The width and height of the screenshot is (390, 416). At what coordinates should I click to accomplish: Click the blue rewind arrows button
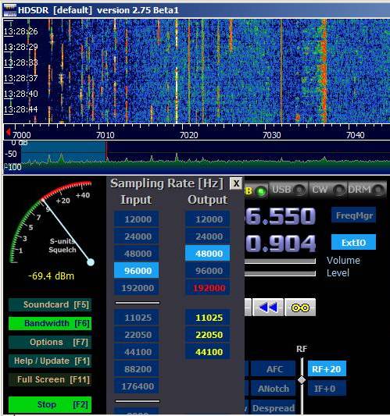pos(268,308)
